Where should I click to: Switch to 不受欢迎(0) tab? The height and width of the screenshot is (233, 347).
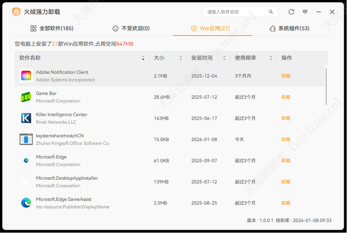coord(131,28)
